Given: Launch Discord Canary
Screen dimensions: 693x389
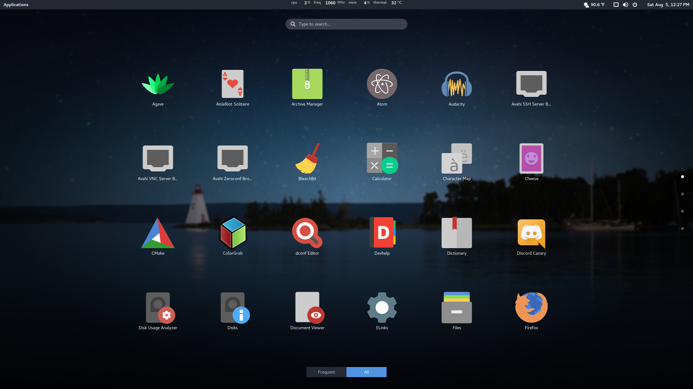Looking at the screenshot, I should coord(531,233).
